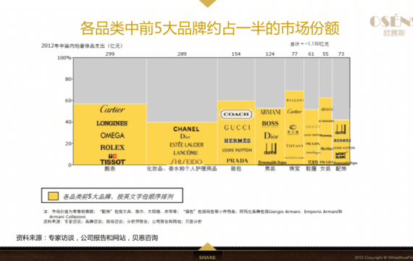Click the yellow legend color swatch
This screenshot has width=413, height=261.
53,196
